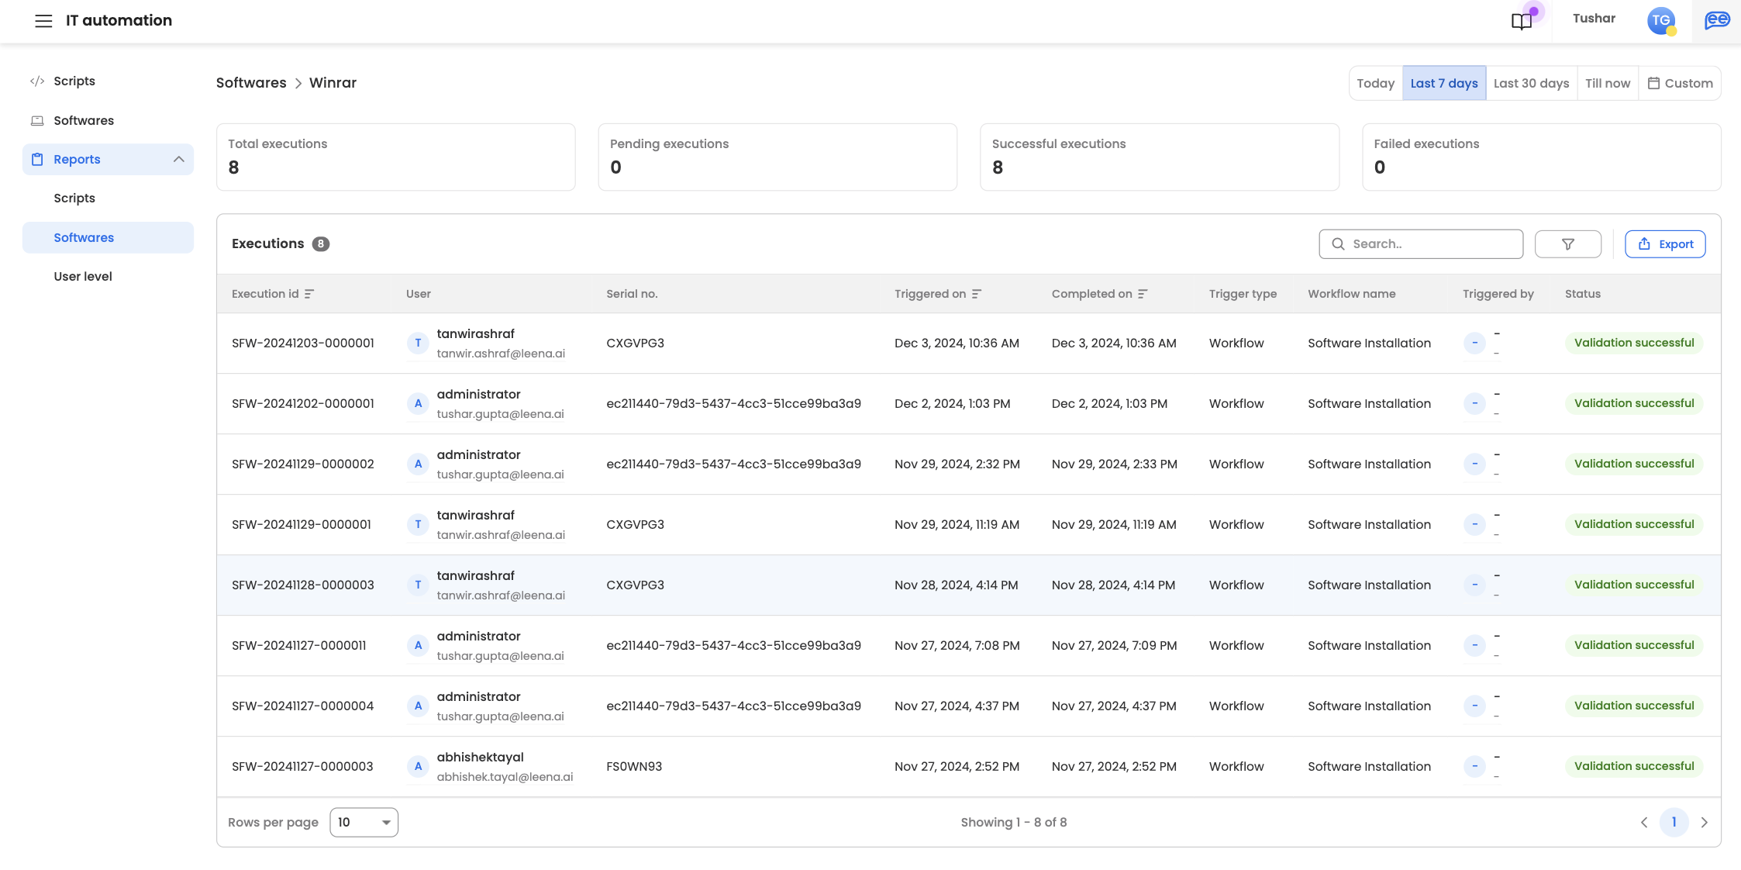The height and width of the screenshot is (870, 1741).
Task: Open Rows per page dropdown
Action: (x=364, y=823)
